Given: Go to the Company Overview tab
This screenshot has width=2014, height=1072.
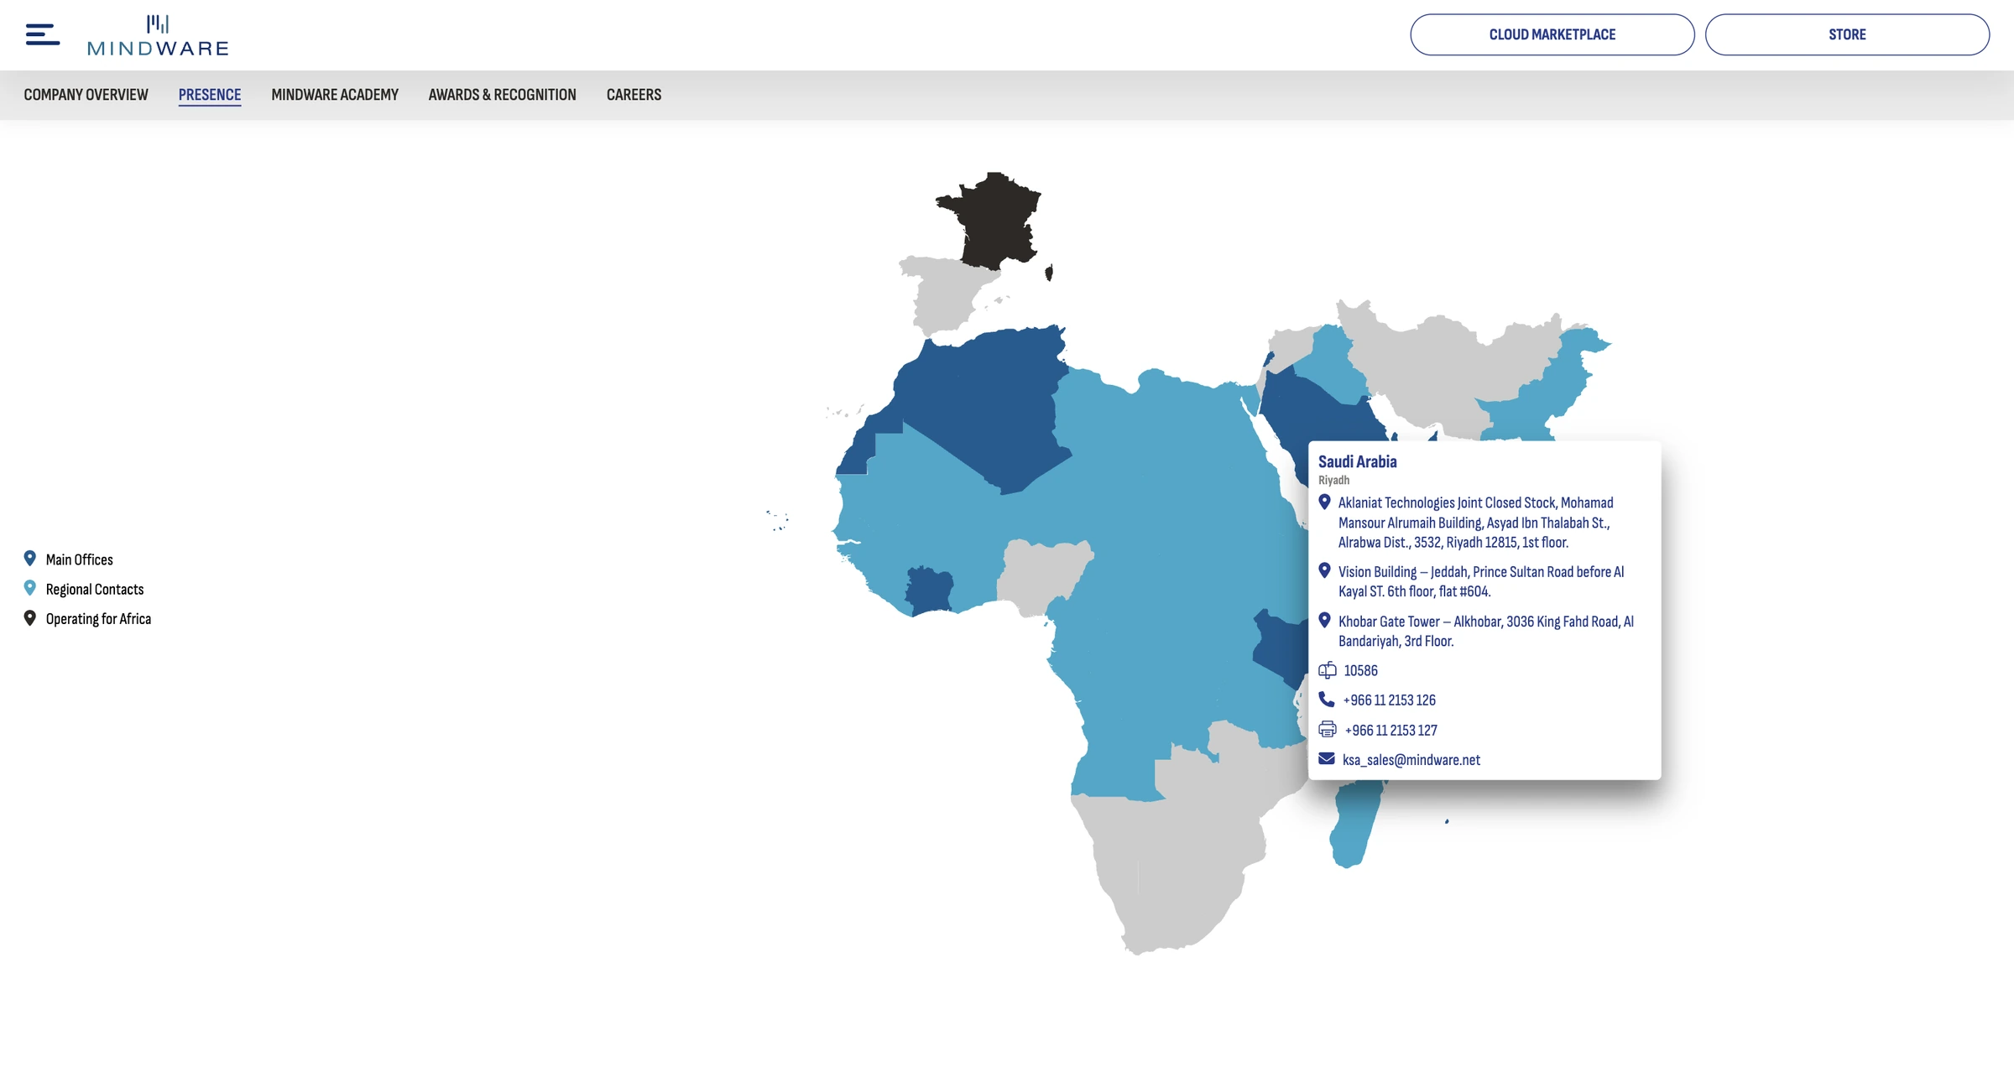Looking at the screenshot, I should click(86, 95).
